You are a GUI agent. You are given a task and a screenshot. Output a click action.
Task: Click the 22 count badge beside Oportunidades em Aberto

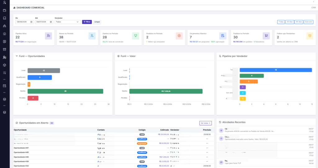click(52, 123)
